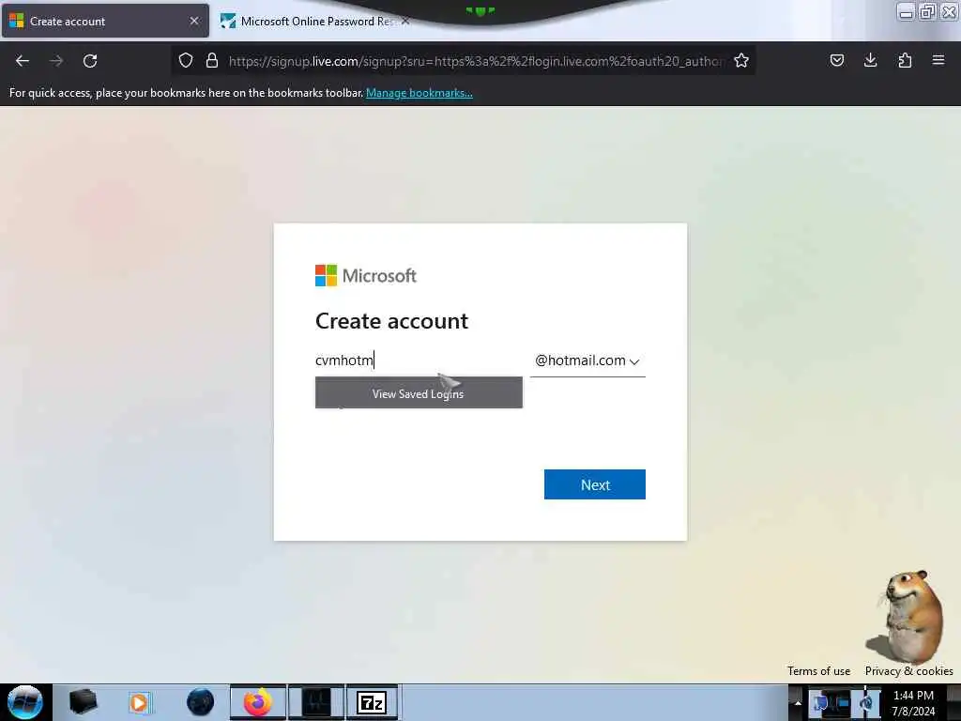This screenshot has height=721, width=961.
Task: Launch the media player taskbar icon
Action: [139, 702]
